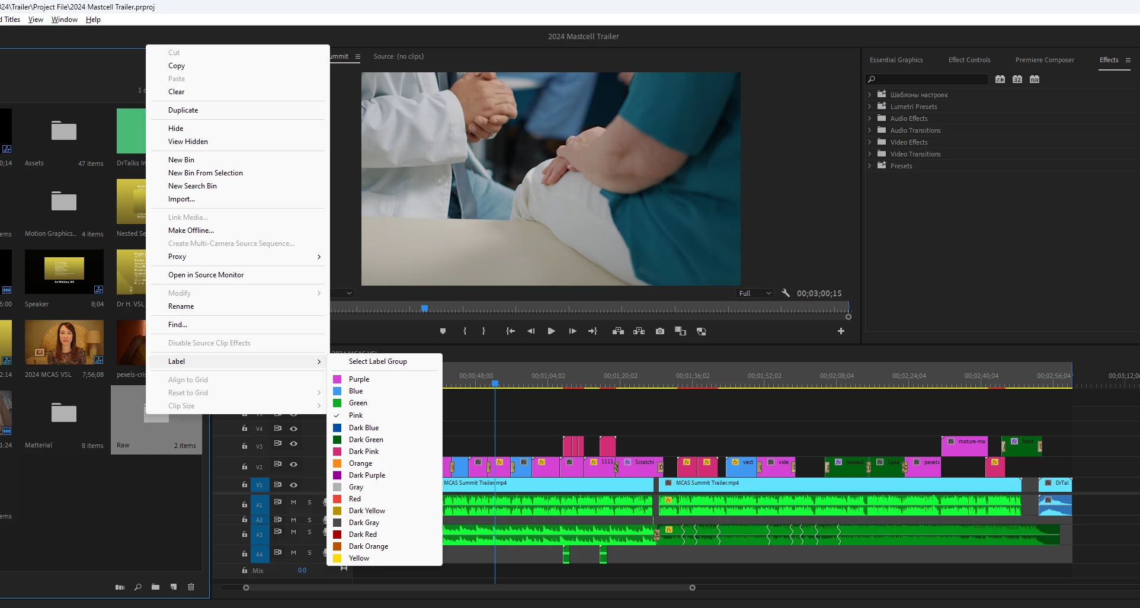Select New Bin From Selection
Image resolution: width=1140 pixels, height=608 pixels.
point(238,173)
